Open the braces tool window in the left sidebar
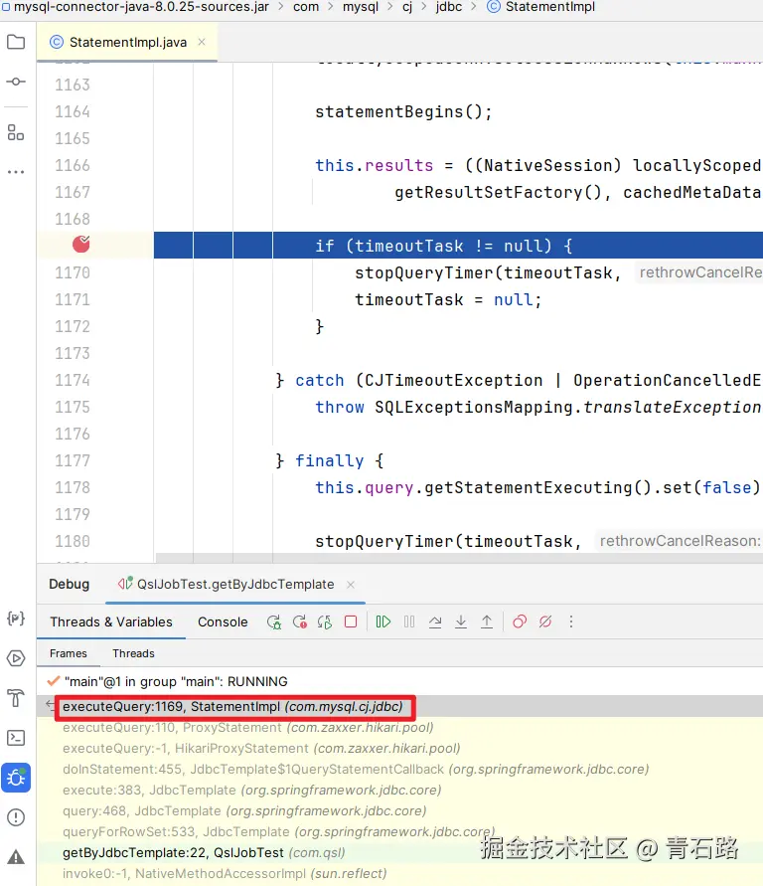This screenshot has height=886, width=763. tap(16, 619)
